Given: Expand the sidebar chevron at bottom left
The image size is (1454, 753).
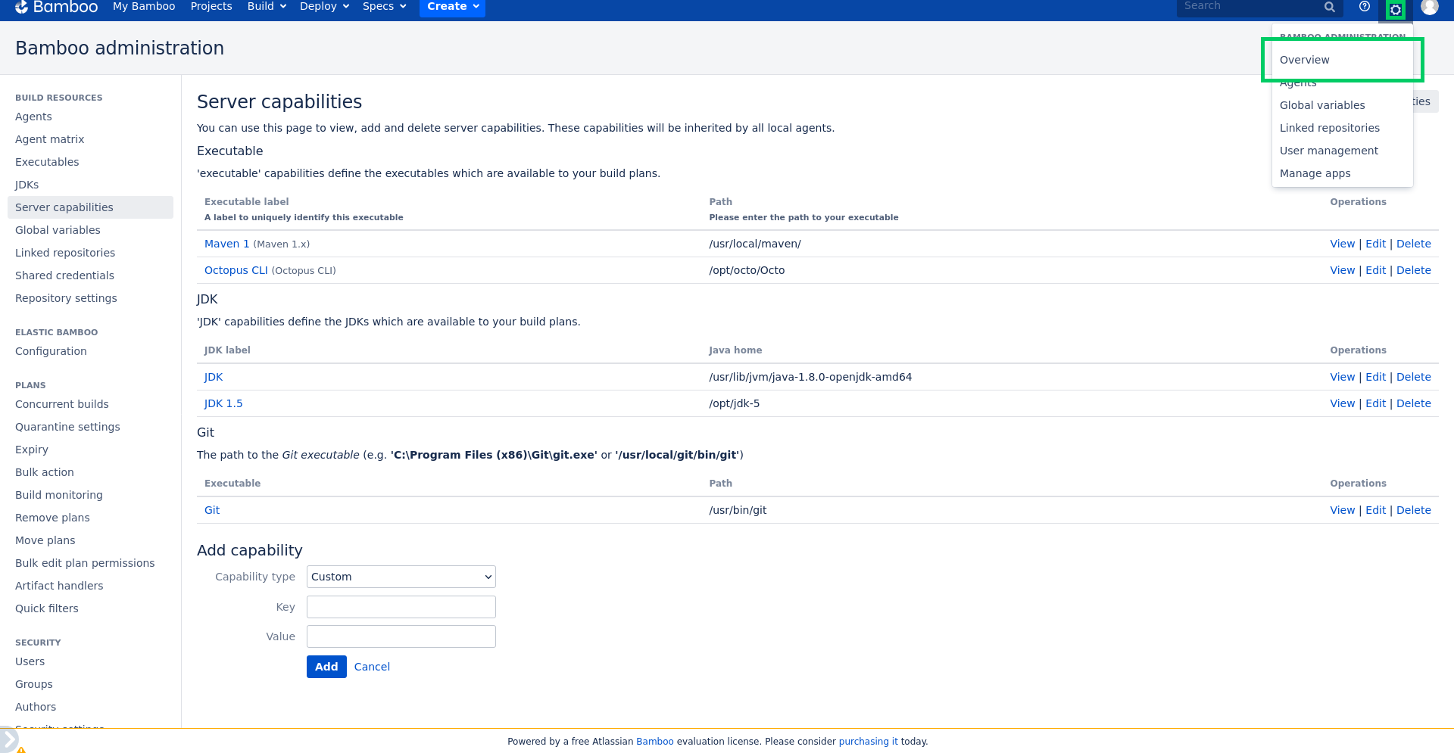Looking at the screenshot, I should point(8,739).
